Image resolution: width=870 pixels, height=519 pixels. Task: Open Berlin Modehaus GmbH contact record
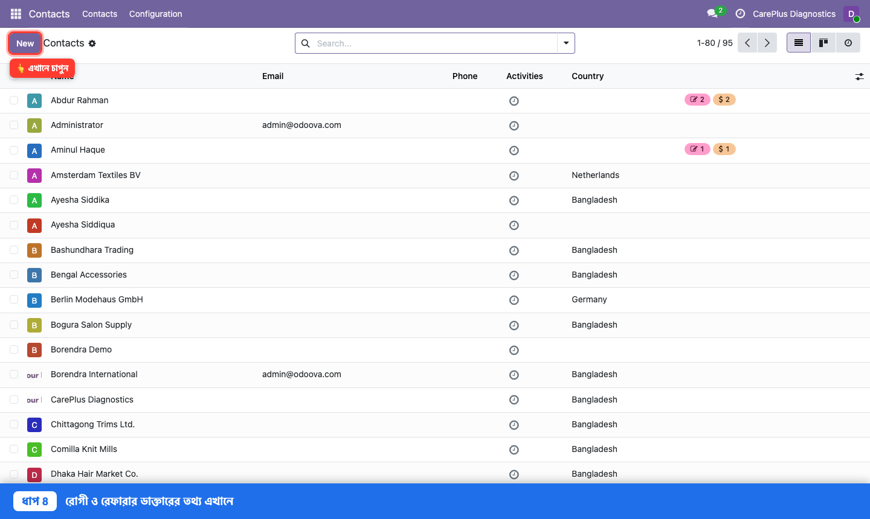[97, 299]
